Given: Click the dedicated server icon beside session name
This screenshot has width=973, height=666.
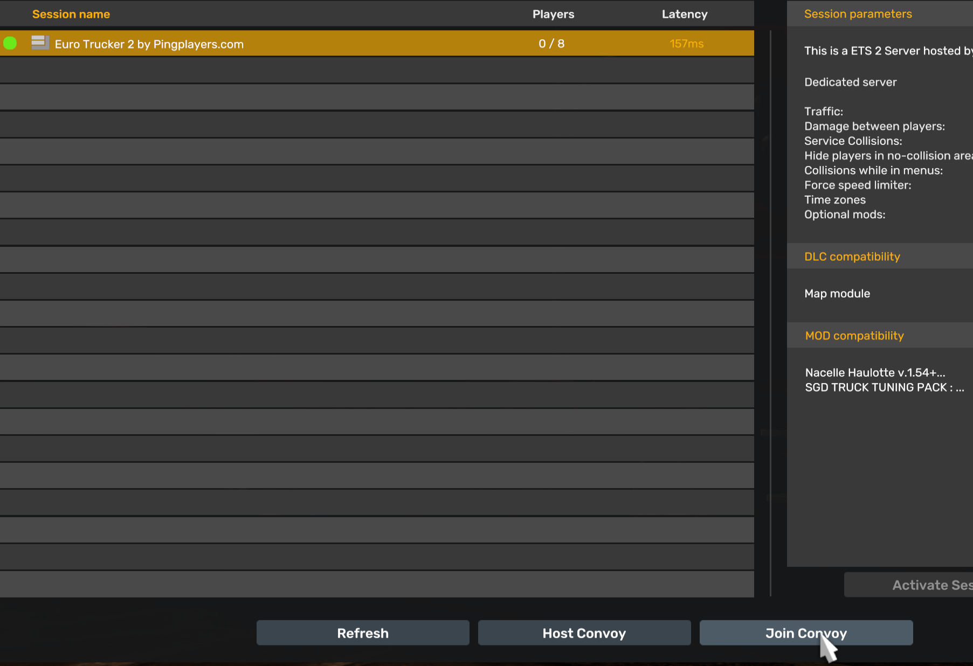Looking at the screenshot, I should tap(40, 43).
